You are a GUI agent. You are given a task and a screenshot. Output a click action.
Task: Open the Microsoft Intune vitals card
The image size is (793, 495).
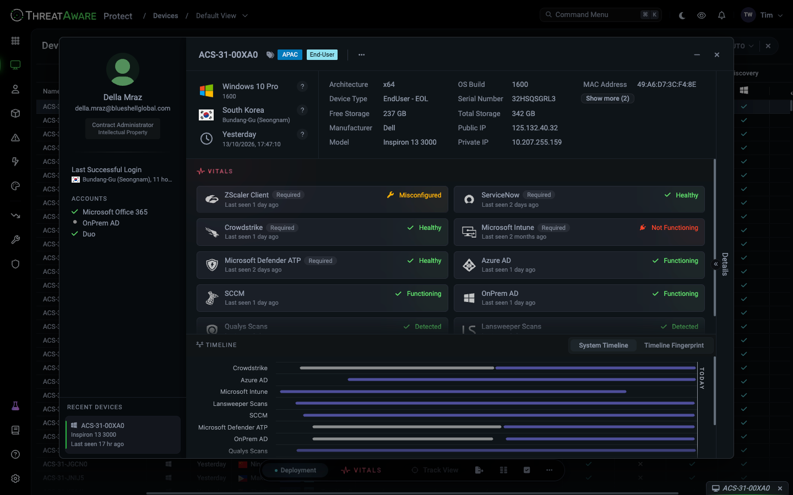point(579,232)
